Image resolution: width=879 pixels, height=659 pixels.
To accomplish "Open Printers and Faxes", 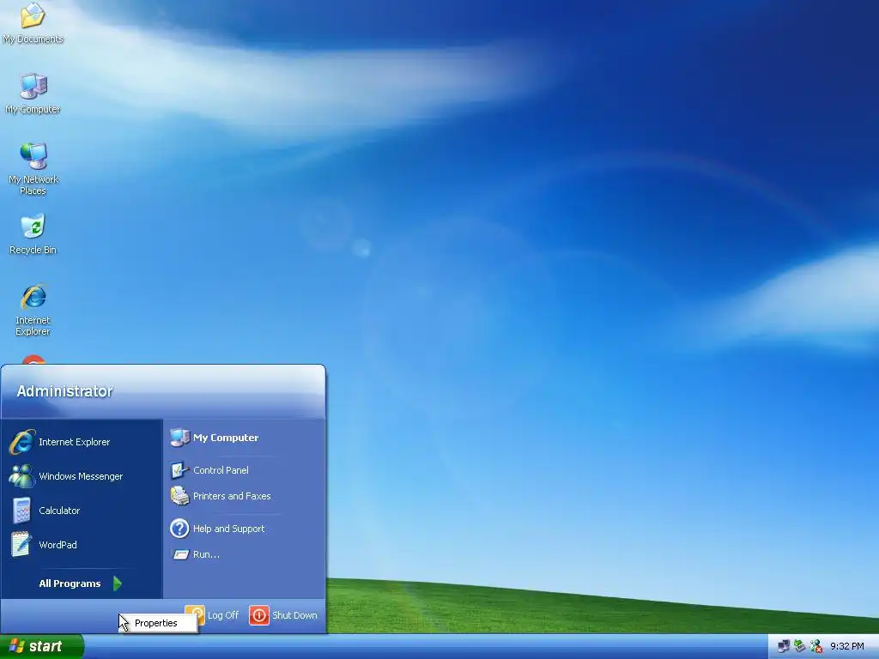I will (x=245, y=496).
